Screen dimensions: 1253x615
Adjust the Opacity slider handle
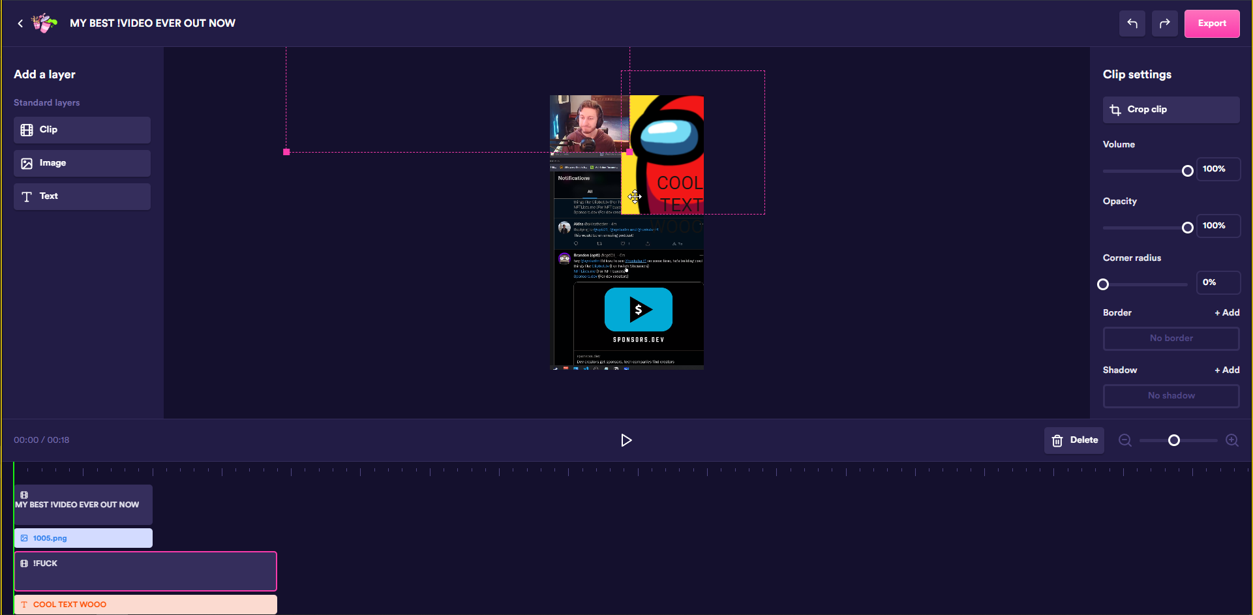(x=1188, y=228)
